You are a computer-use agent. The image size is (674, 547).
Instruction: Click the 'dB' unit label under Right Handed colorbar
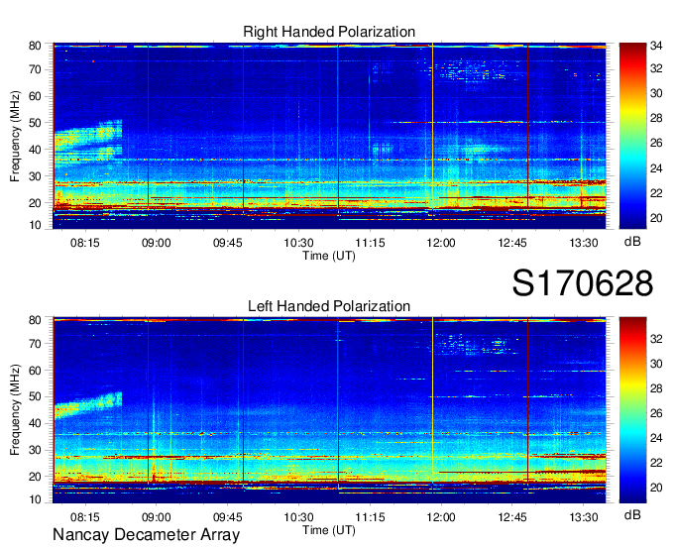632,242
